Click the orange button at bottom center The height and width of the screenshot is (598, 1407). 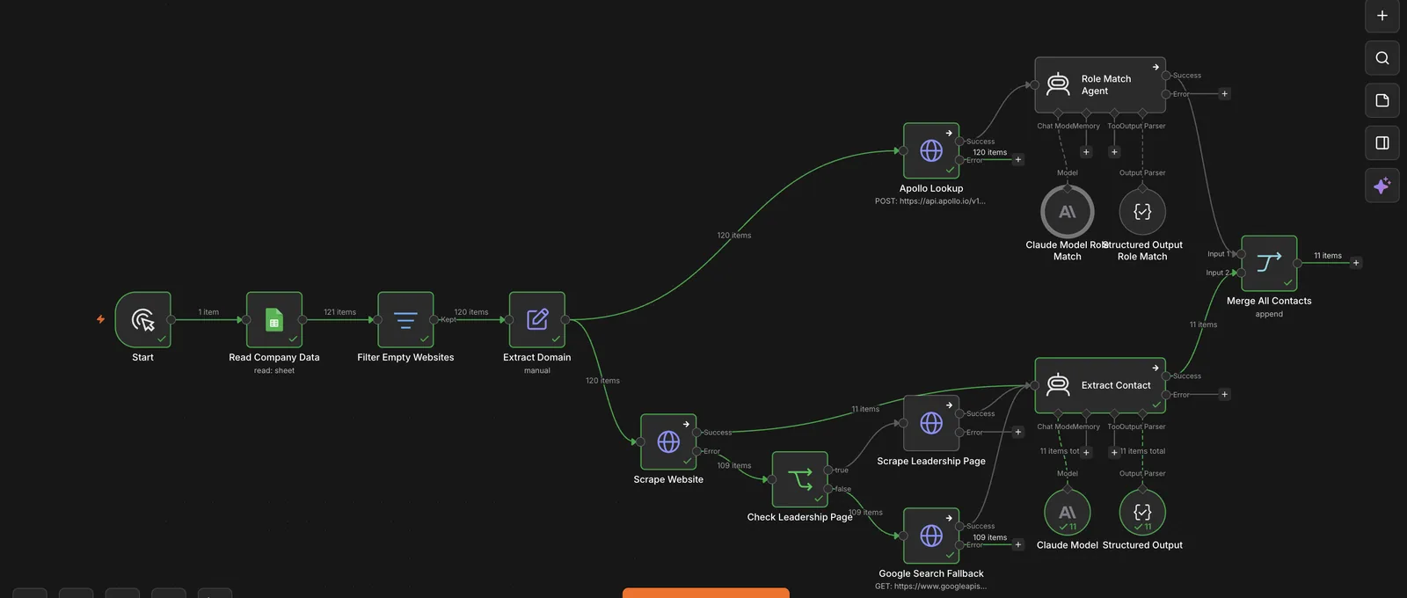(706, 593)
